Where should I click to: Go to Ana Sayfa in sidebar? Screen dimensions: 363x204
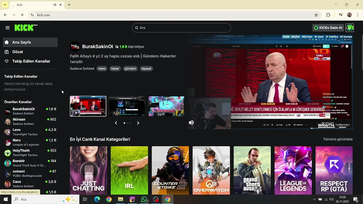[x=30, y=42]
